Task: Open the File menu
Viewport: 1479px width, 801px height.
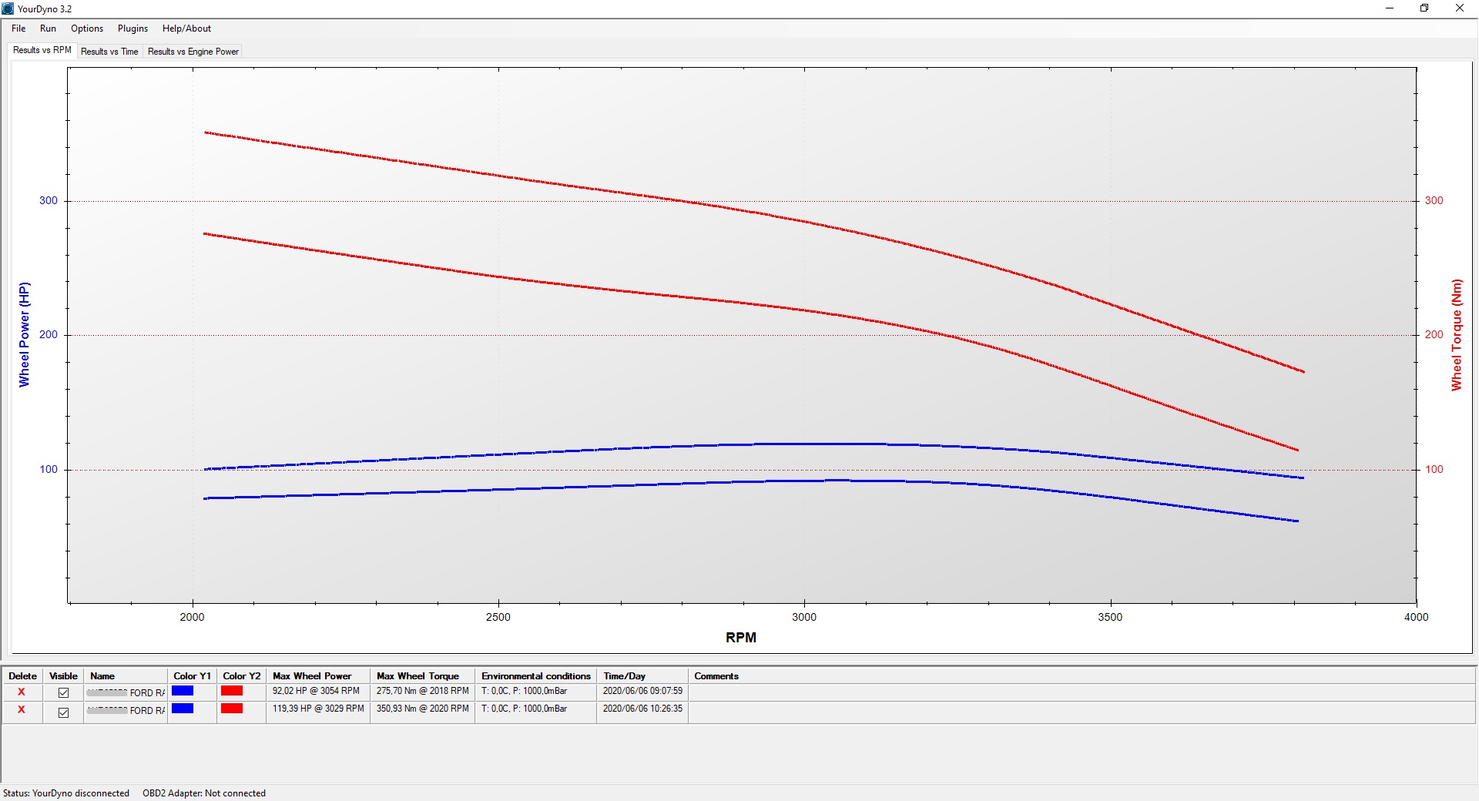Action: click(18, 28)
